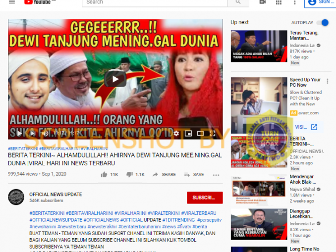
Task: Click the player bar play button
Action: click(x=19, y=133)
